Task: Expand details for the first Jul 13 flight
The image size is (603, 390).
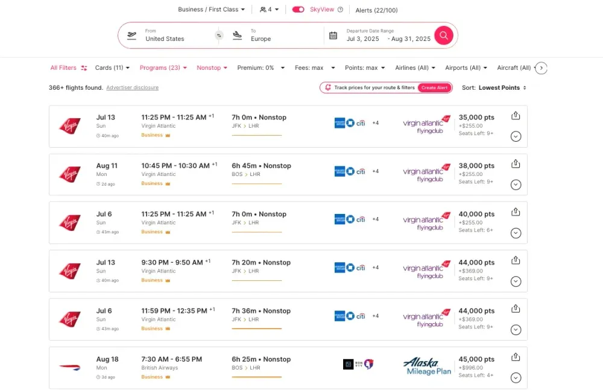Action: (516, 136)
